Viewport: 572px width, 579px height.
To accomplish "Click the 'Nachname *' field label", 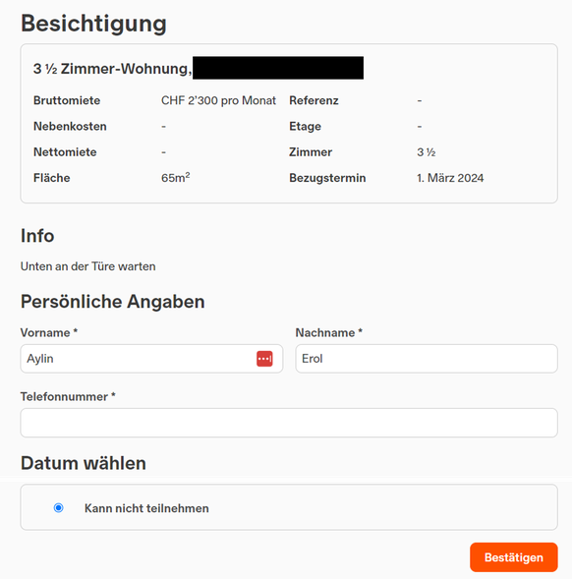I will coord(329,332).
